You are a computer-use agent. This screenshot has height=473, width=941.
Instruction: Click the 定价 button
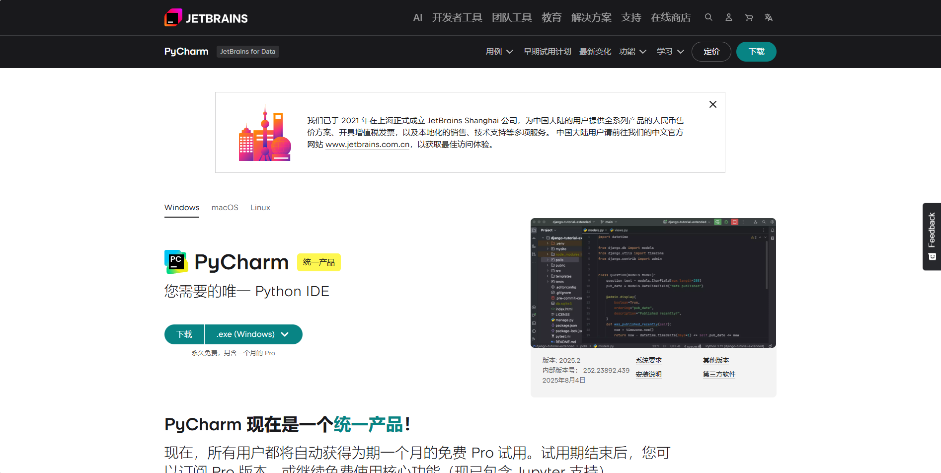[x=711, y=52]
